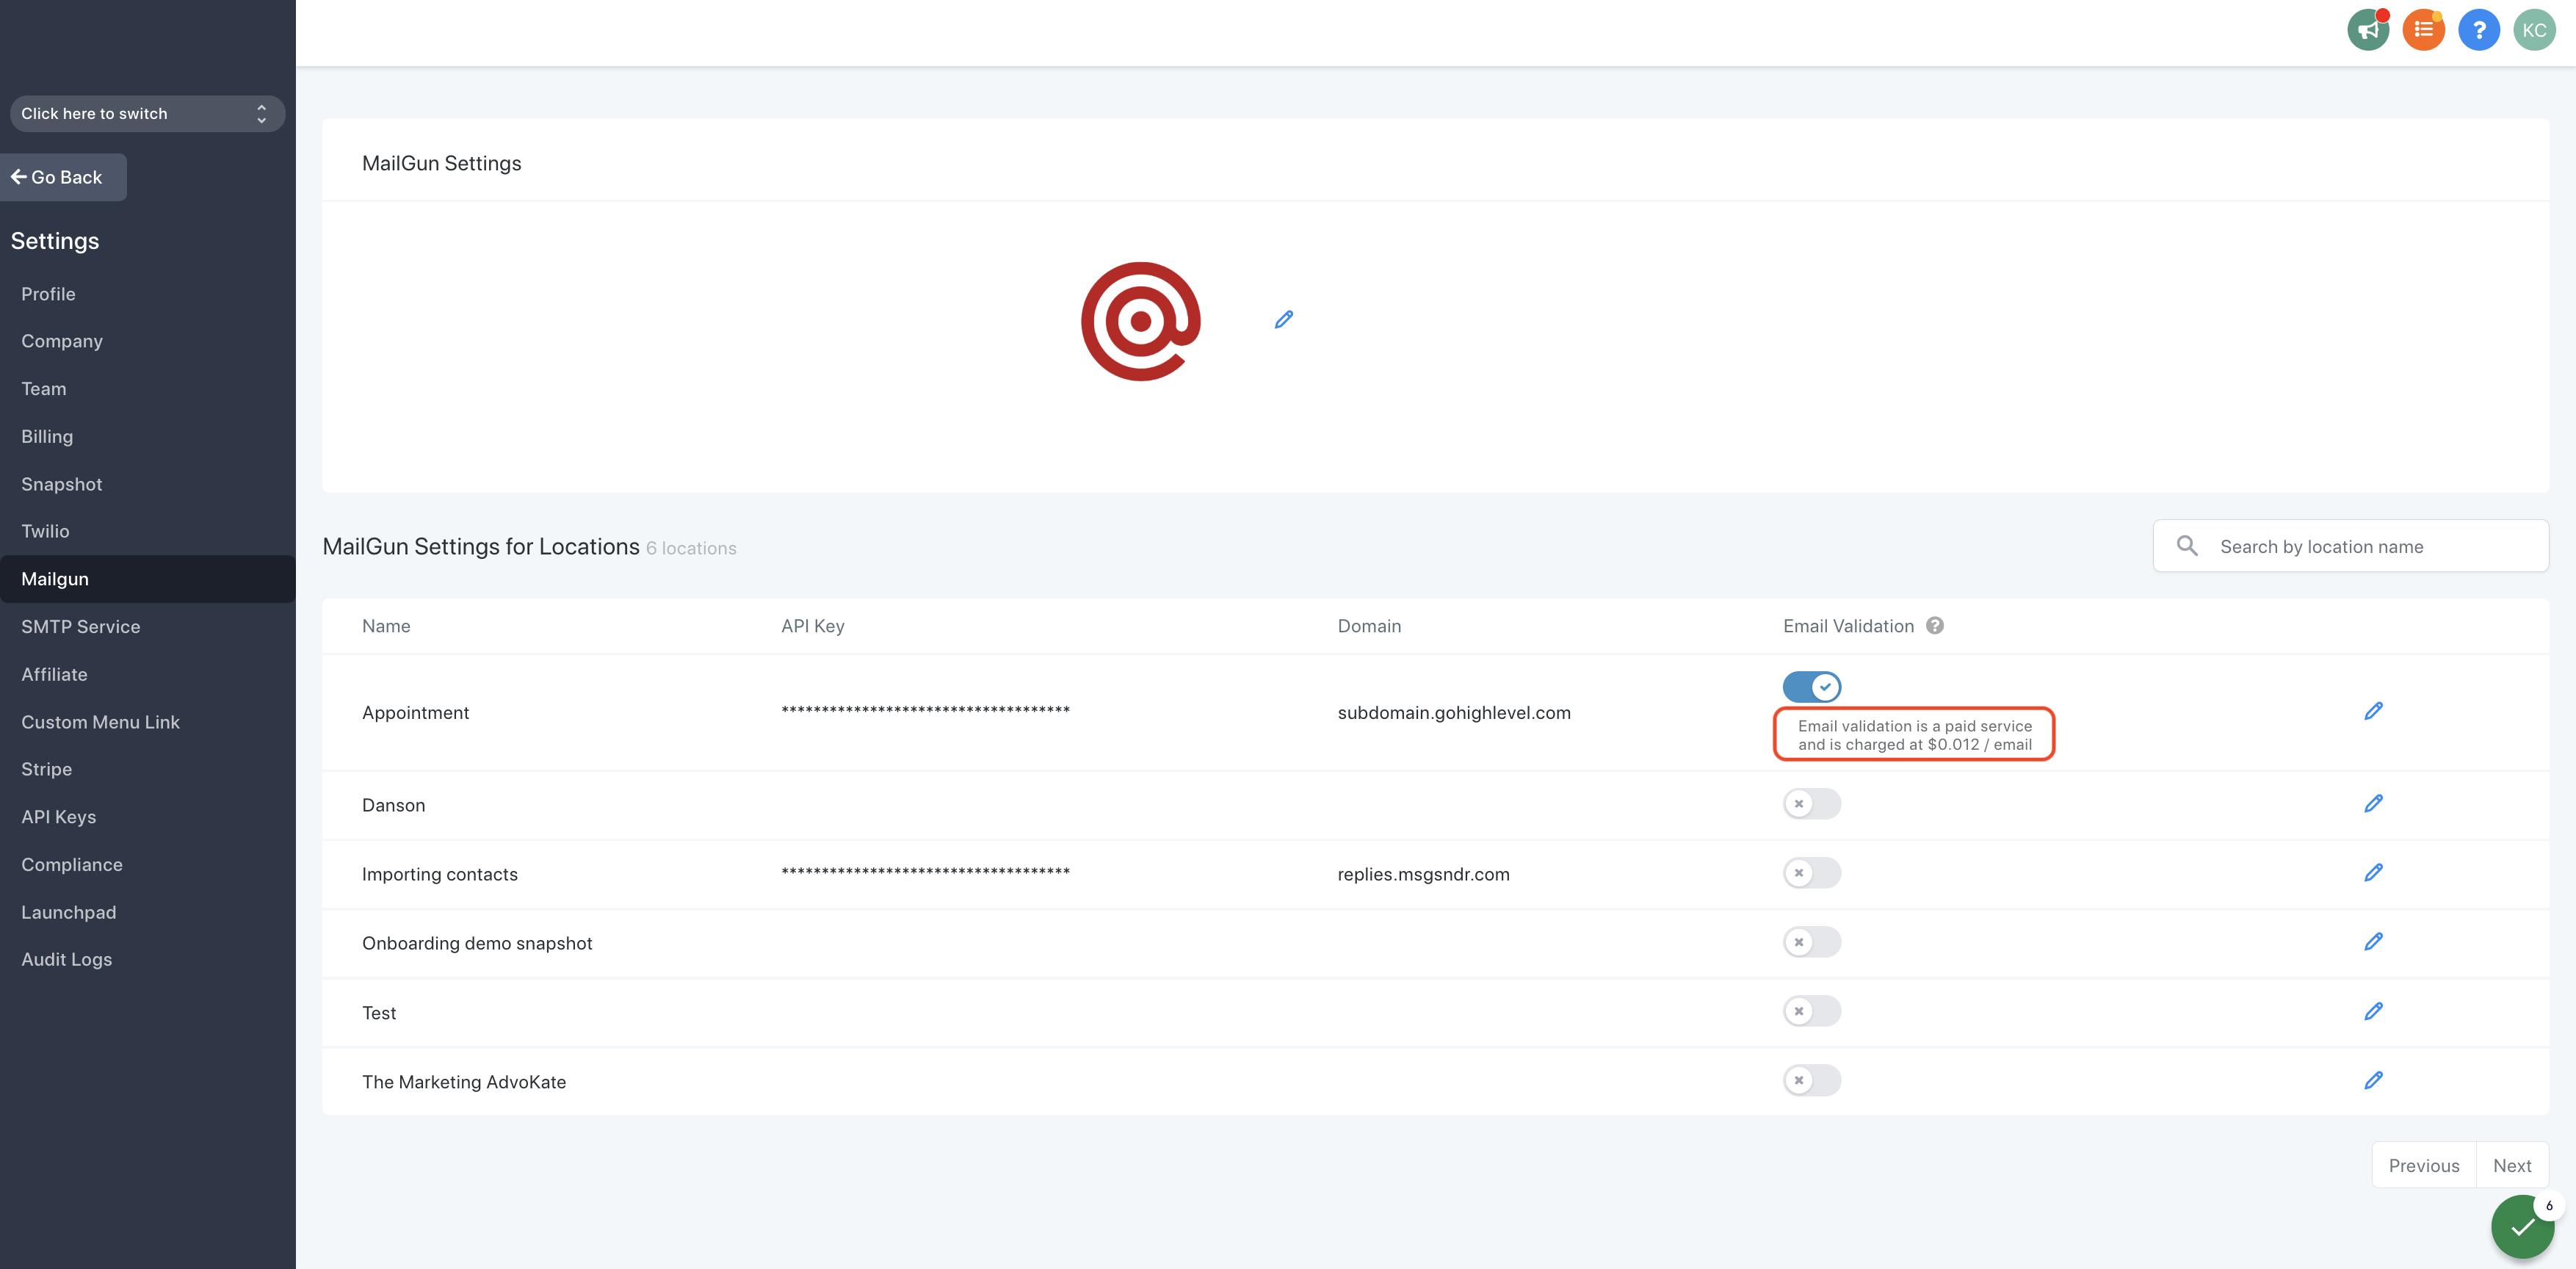Open Team settings
2576x1269 pixels.
point(44,389)
